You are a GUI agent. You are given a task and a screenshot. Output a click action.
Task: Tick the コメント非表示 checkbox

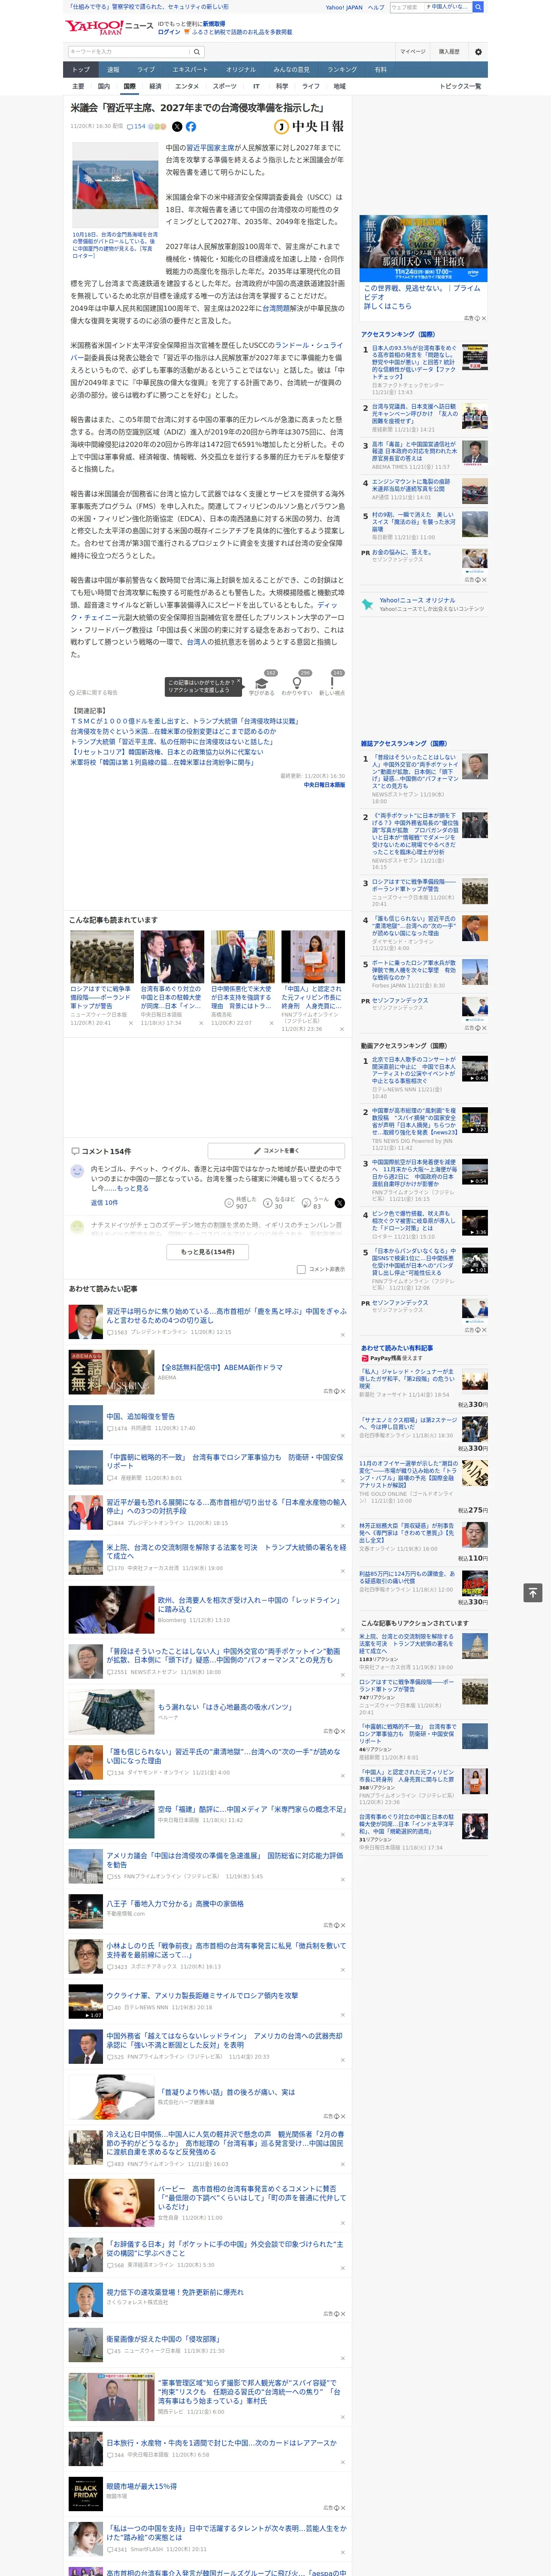coord(301,1269)
